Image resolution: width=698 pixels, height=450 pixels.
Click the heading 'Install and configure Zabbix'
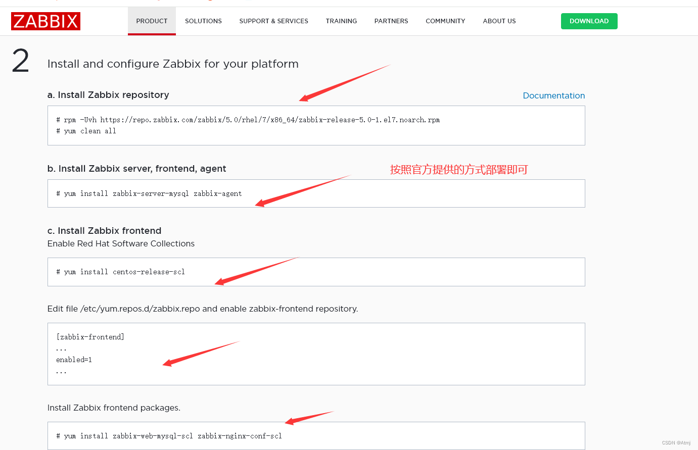pyautogui.click(x=173, y=64)
